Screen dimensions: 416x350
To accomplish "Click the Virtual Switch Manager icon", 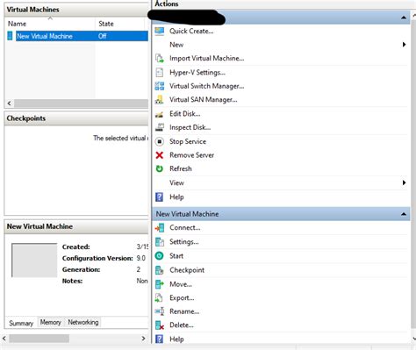I will pyautogui.click(x=160, y=86).
